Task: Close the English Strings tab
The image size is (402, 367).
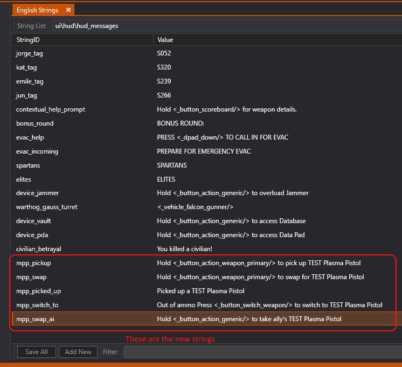Action: pyautogui.click(x=68, y=10)
